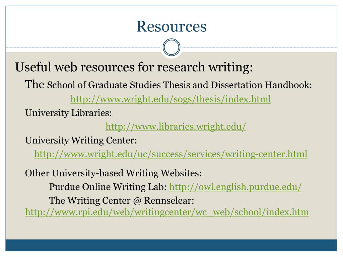Click the dark blue footer bar
Screen dimensions: 343x257
(x=171, y=245)
